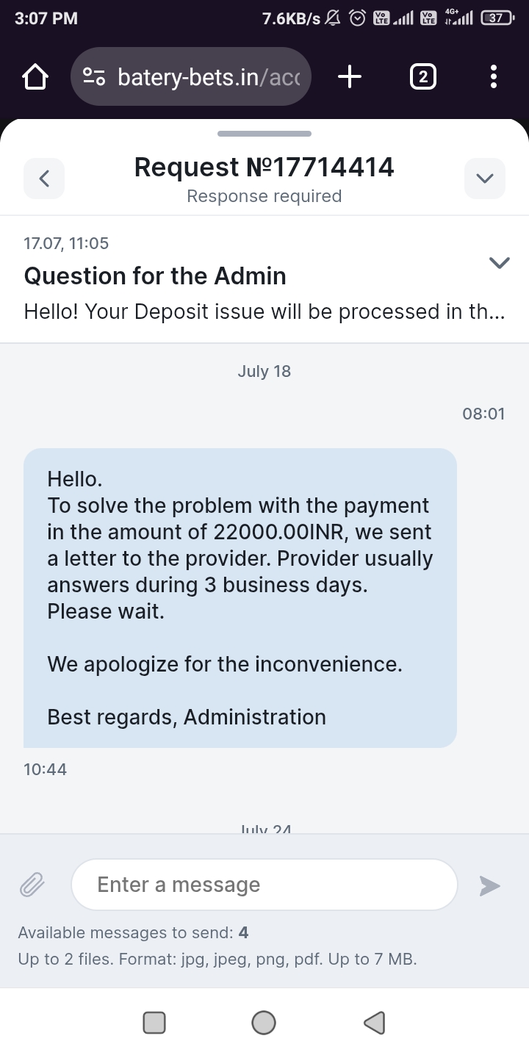Go back with the left chevron button
The height and width of the screenshot is (1058, 529).
pos(44,178)
